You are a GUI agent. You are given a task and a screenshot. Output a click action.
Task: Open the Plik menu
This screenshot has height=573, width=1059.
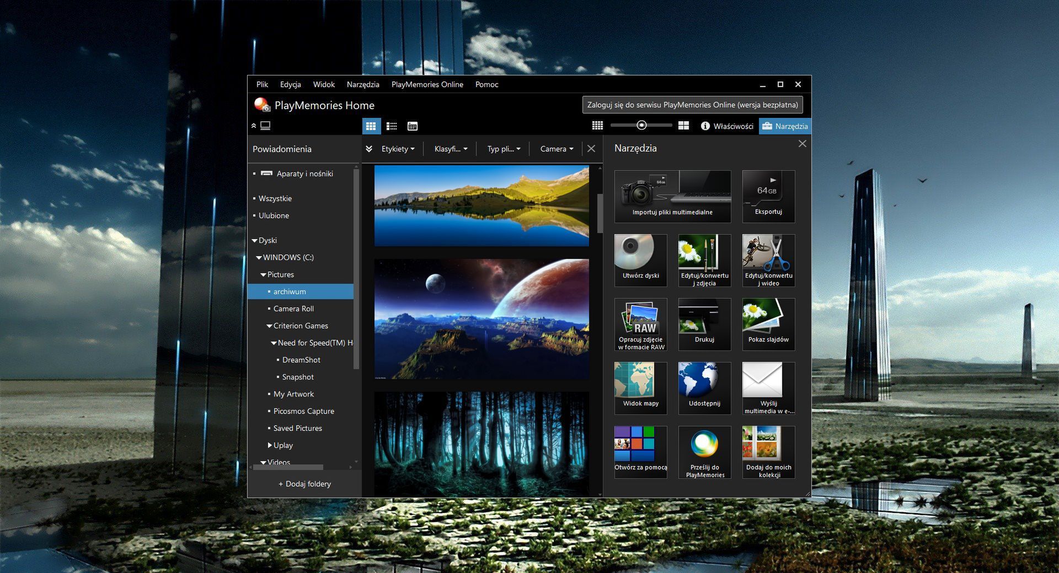point(262,84)
